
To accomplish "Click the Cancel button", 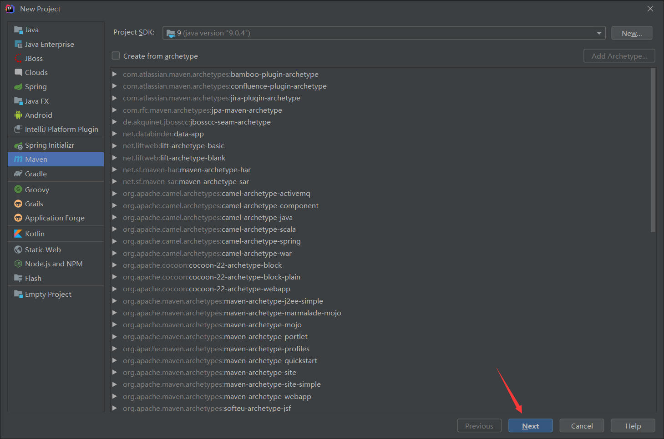I will (582, 426).
